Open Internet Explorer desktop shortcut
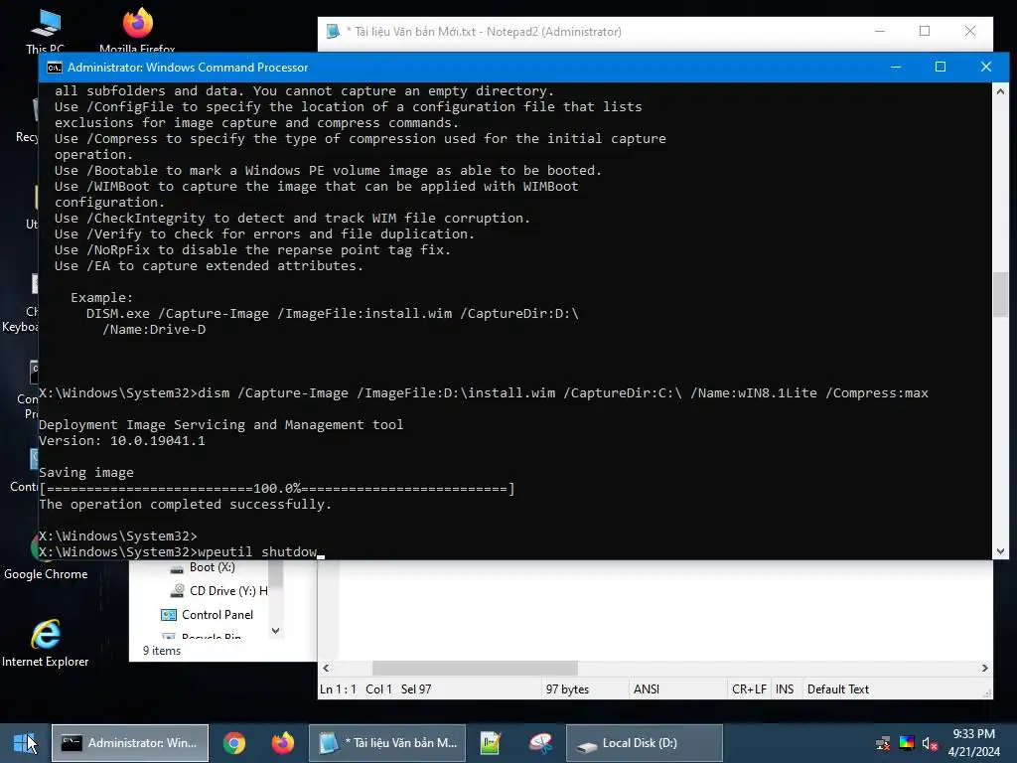This screenshot has height=763, width=1017. click(46, 644)
